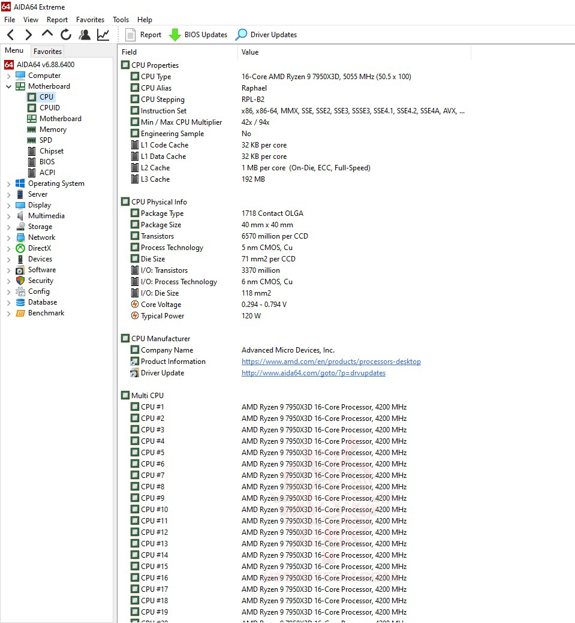Open the Help menu
Screen dimensions: 575x623
point(144,19)
